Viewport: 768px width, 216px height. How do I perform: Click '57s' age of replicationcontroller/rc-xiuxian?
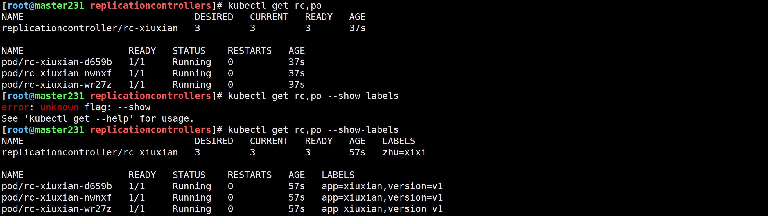point(357,152)
